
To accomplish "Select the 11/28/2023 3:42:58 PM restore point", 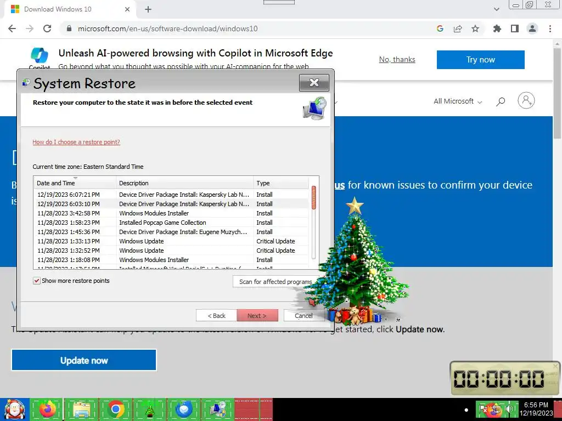I will coord(171,213).
